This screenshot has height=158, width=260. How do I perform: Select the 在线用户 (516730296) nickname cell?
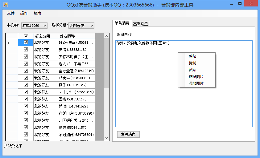pos(76,113)
